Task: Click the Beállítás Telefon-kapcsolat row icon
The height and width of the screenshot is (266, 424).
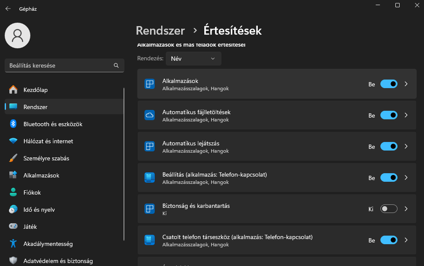Action: (150, 177)
